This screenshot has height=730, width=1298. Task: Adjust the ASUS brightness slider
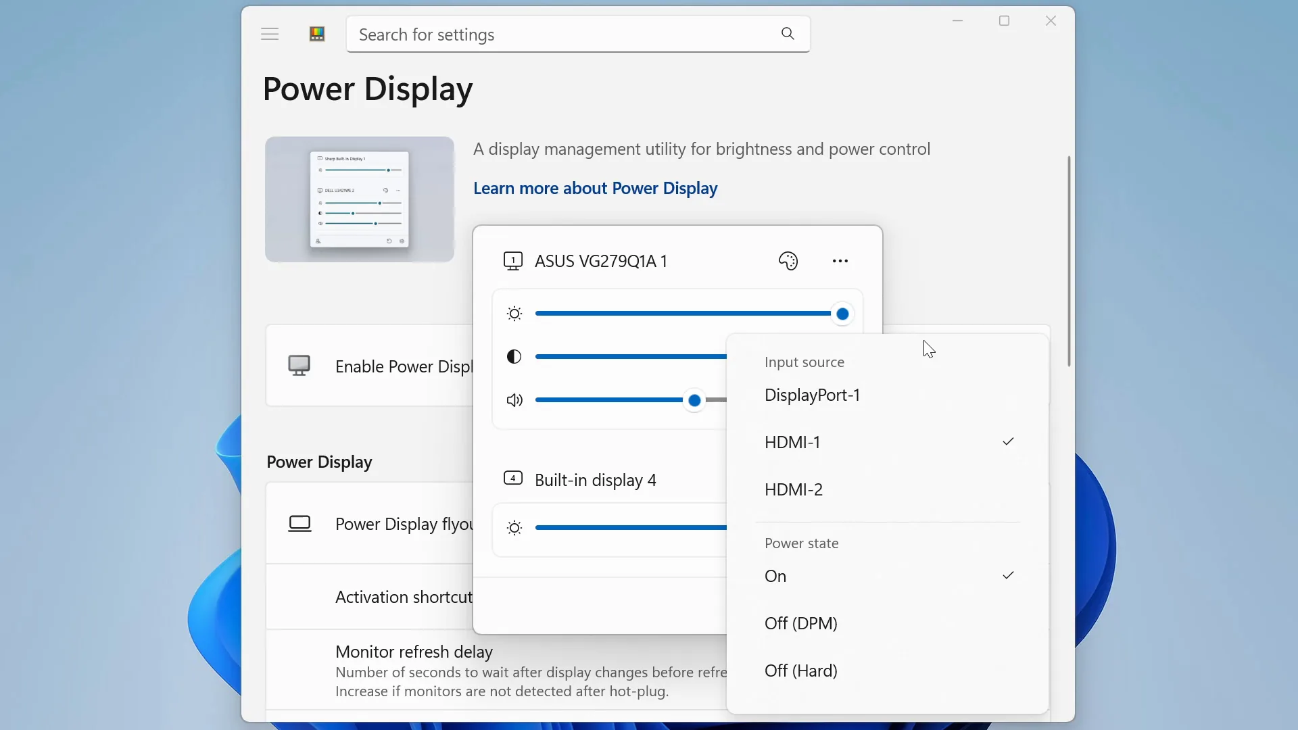(x=694, y=314)
